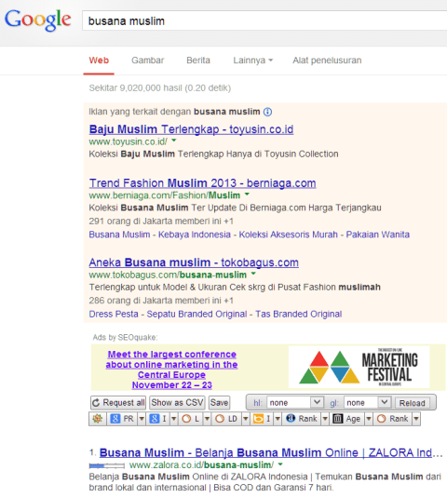Screen dimensions: 447x497
Task: Open the Koleksi Aksesoris Murah sitelink
Action: click(x=288, y=235)
